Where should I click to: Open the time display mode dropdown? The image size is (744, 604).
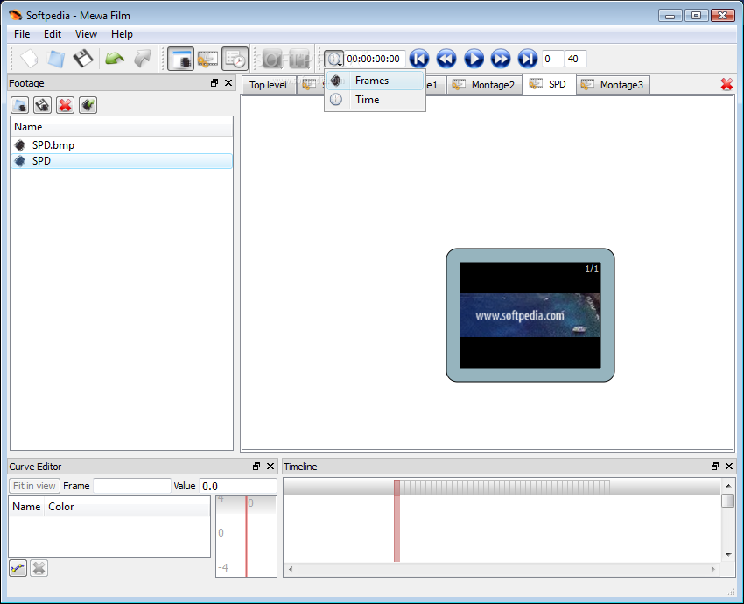coord(334,59)
